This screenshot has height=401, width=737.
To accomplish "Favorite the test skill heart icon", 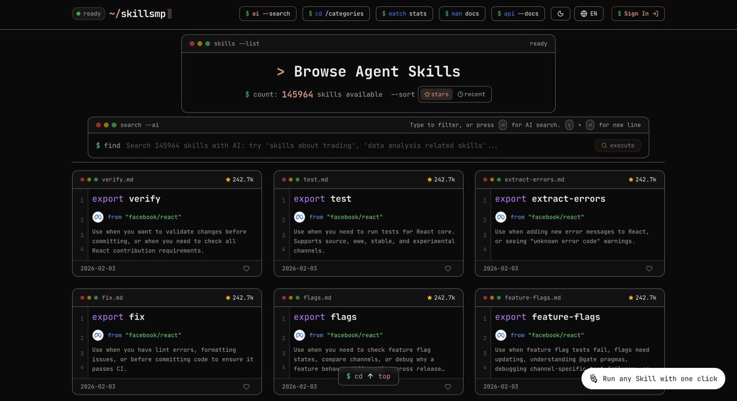I will (448, 268).
